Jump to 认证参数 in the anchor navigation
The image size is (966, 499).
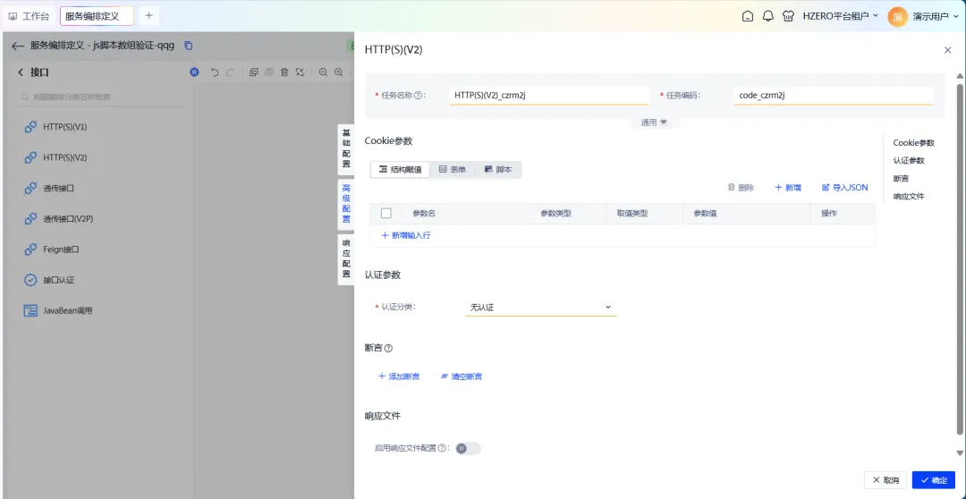[x=909, y=161]
